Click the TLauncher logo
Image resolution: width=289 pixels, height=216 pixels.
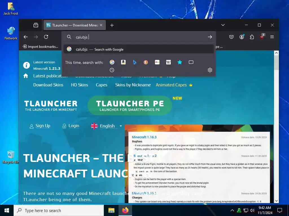tap(51, 105)
